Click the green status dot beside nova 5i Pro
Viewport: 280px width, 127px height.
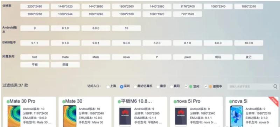pyautogui.click(x=175, y=102)
